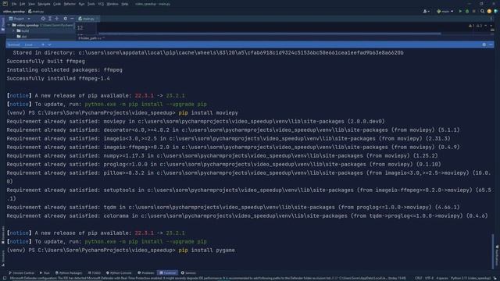
Task: Start debugging with the bug icon
Action: (x=467, y=12)
